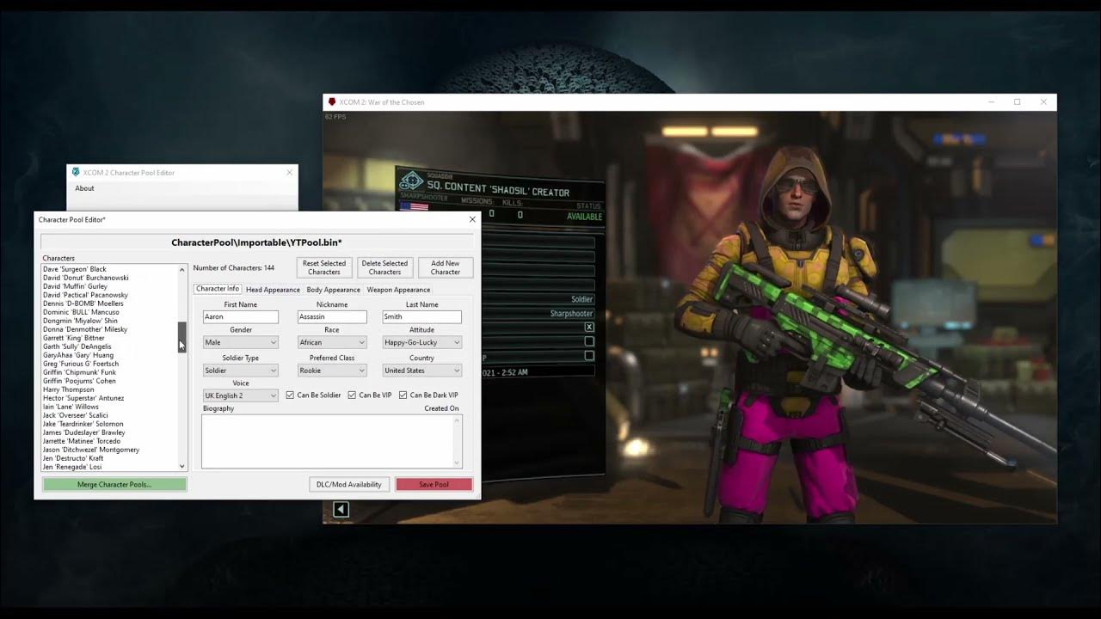Click the squaddie rank emblem on soldier card
The width and height of the screenshot is (1101, 619).
pyautogui.click(x=412, y=181)
